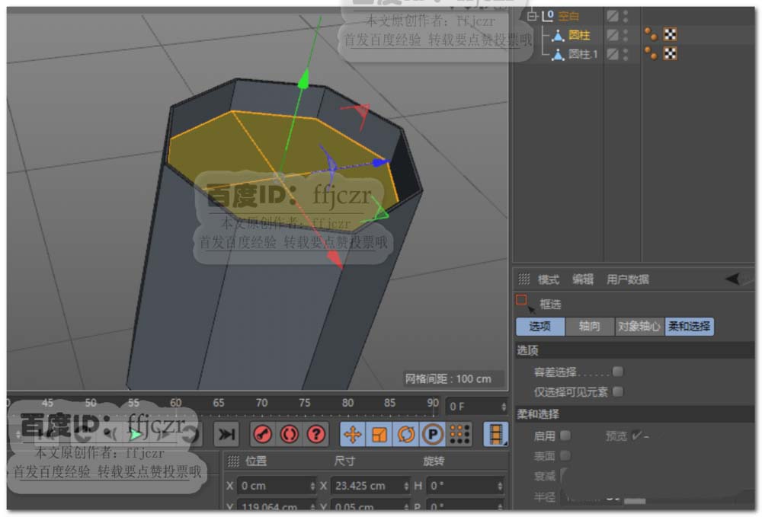Toggle visibility dots for 圆柱.1
The height and width of the screenshot is (517, 762).
pyautogui.click(x=626, y=54)
